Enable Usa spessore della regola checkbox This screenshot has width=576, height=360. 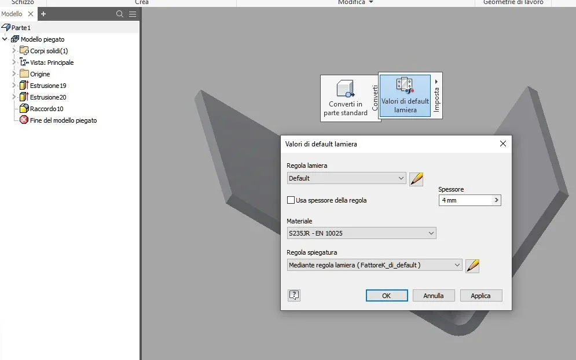coord(291,200)
